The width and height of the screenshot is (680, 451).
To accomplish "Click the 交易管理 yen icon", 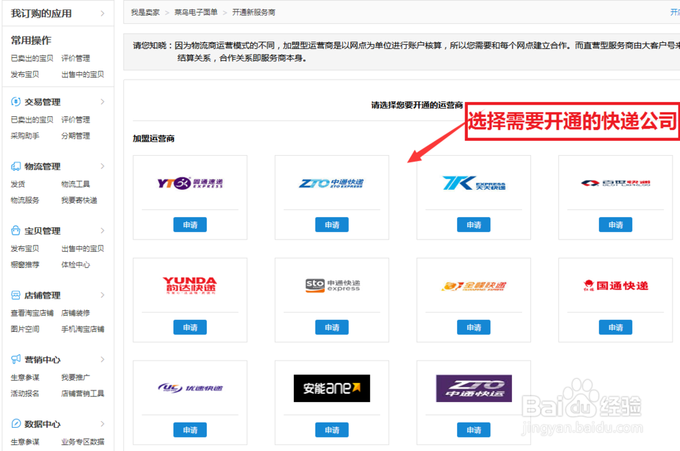I will coord(16,102).
